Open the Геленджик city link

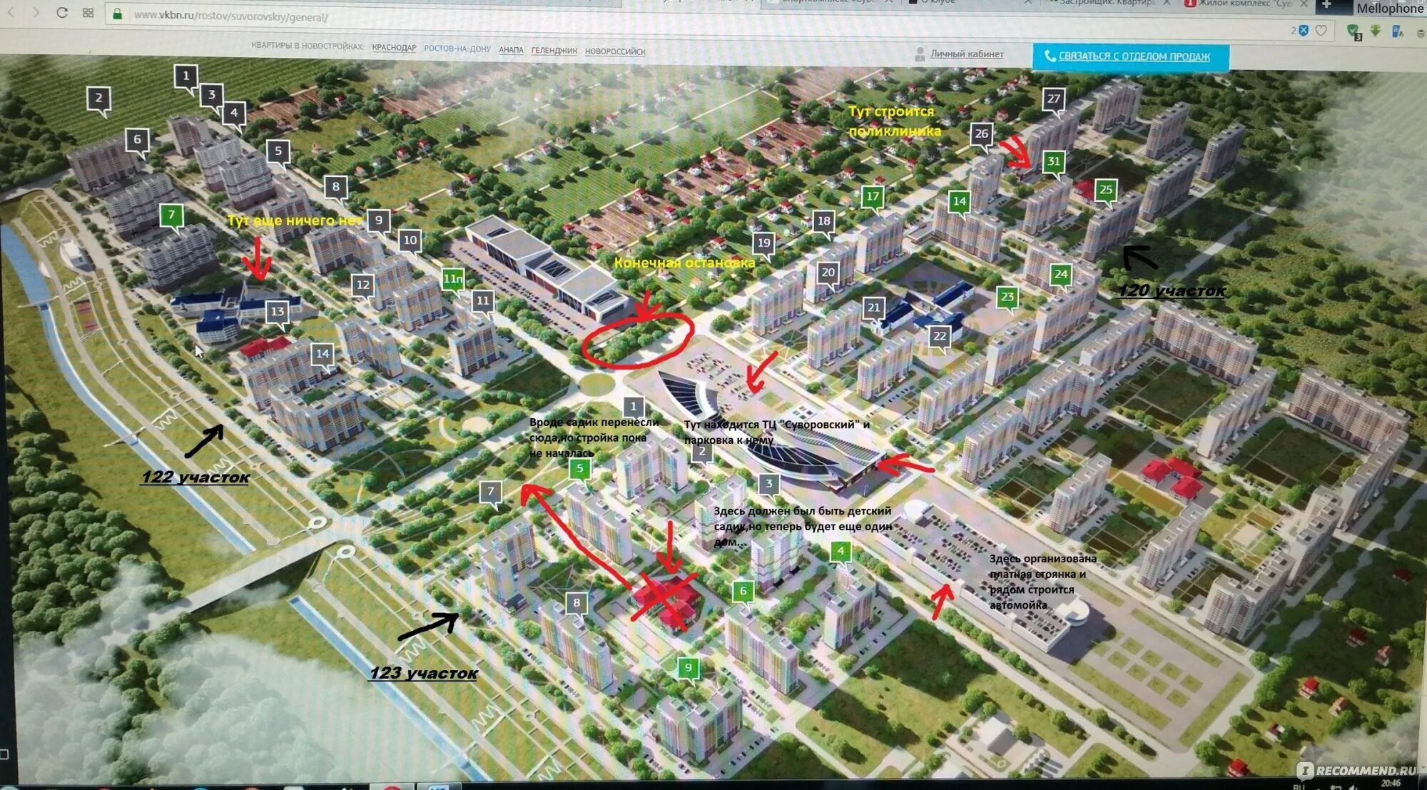pyautogui.click(x=554, y=51)
